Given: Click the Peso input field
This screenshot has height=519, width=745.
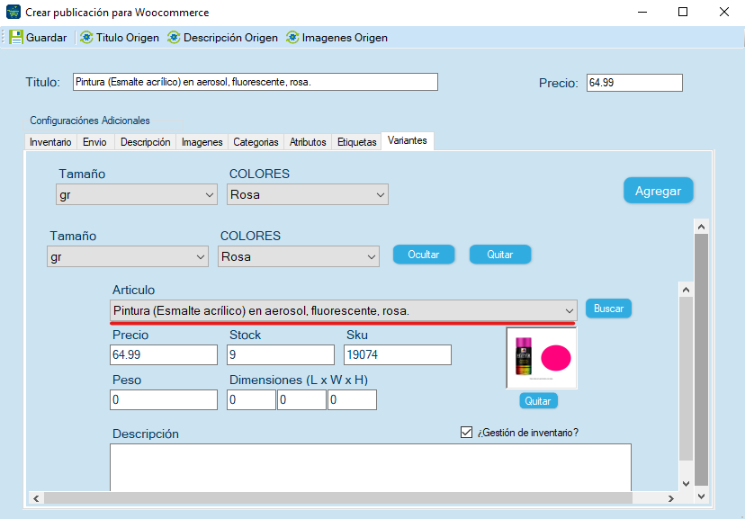Looking at the screenshot, I should coord(164,399).
